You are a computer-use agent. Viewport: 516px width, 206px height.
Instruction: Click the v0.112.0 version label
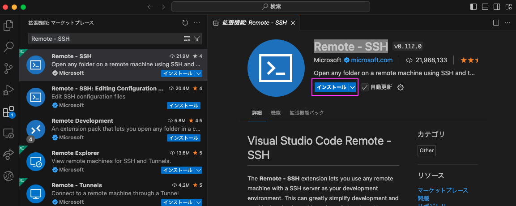point(408,47)
